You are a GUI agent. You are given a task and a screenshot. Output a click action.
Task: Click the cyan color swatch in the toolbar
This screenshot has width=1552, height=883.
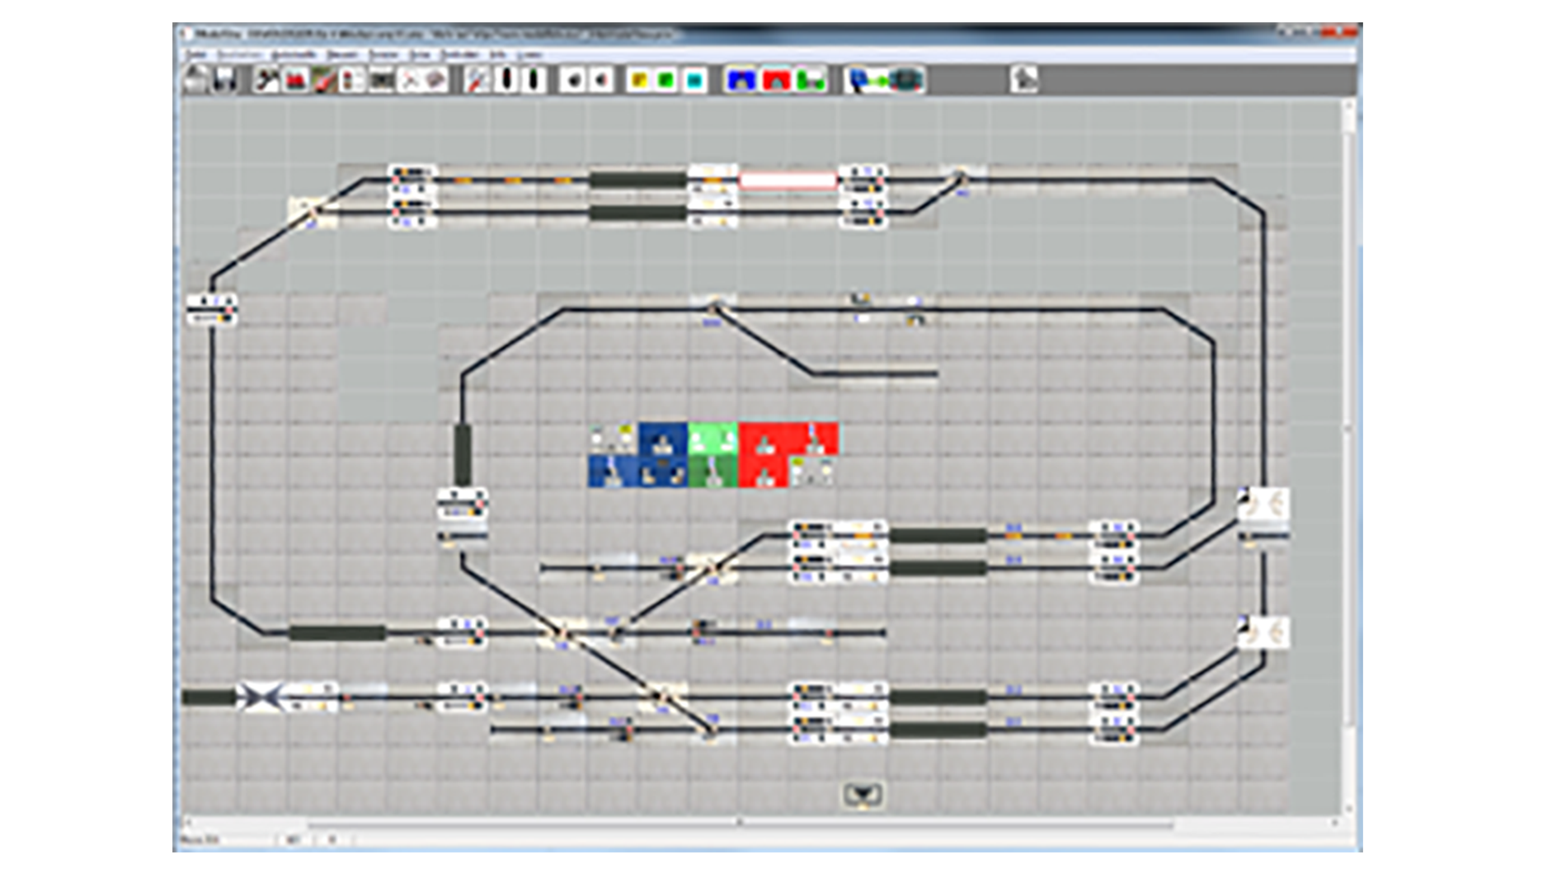click(695, 80)
